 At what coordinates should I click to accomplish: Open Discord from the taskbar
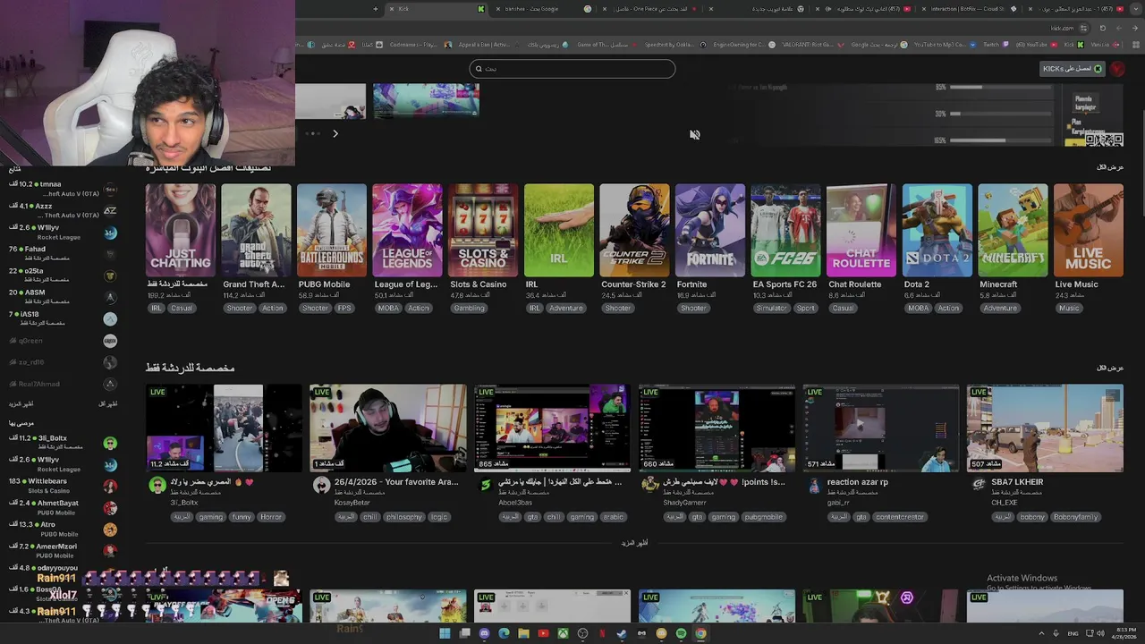pyautogui.click(x=484, y=633)
